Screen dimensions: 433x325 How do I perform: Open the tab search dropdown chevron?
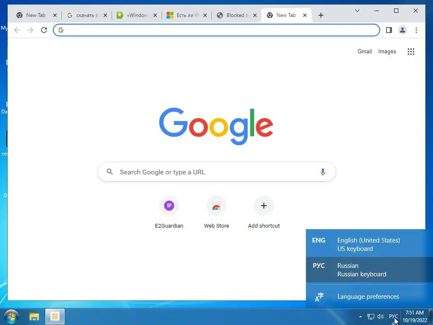point(357,11)
